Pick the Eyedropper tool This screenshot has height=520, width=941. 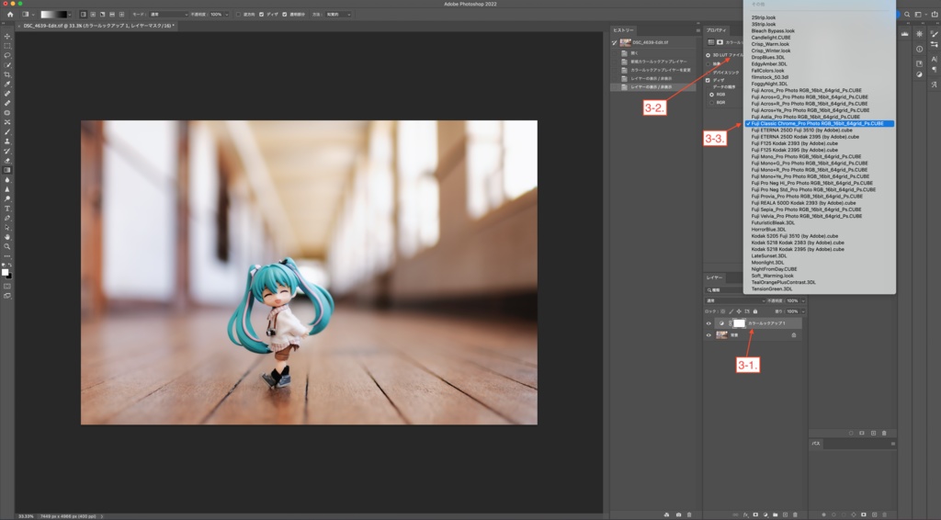pos(7,84)
